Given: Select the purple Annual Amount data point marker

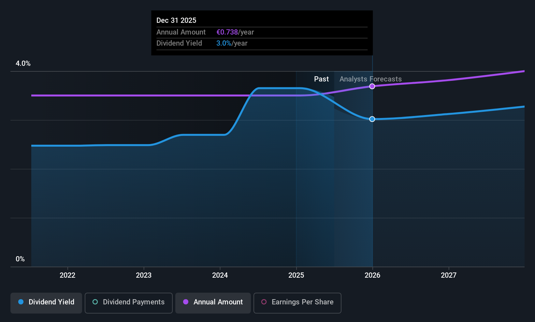Looking at the screenshot, I should point(372,86).
